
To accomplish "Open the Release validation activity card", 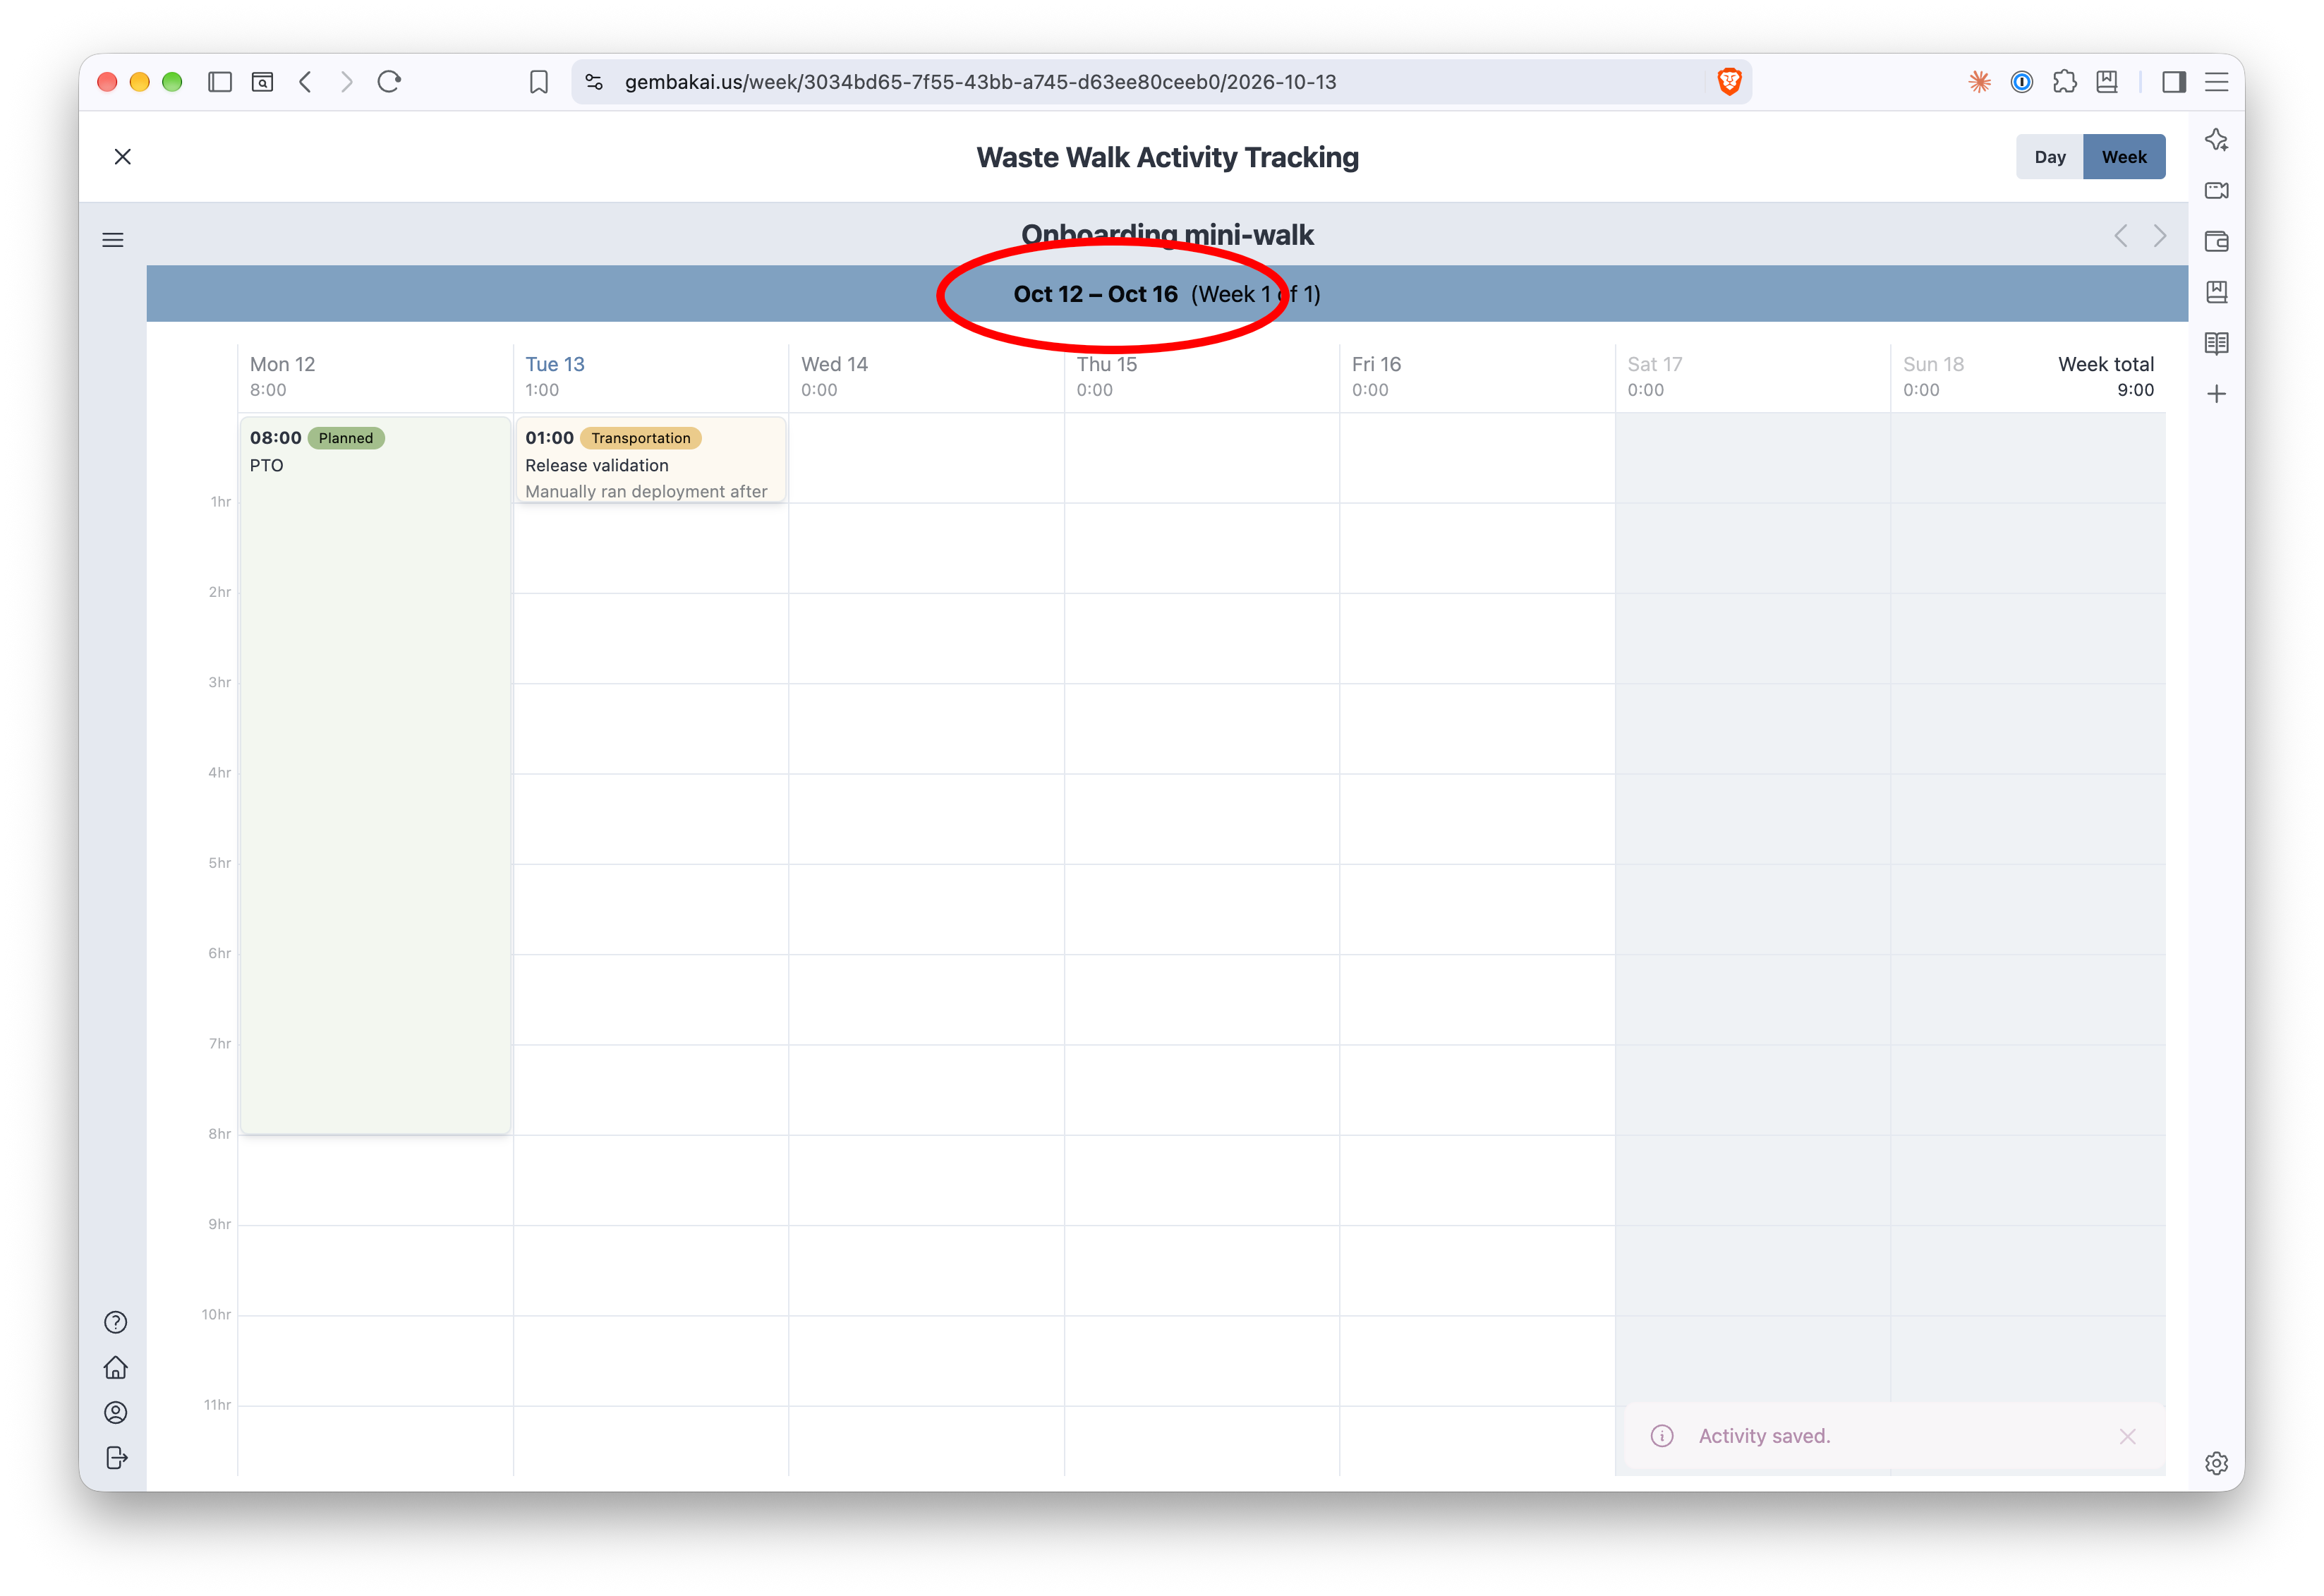I will click(x=650, y=460).
